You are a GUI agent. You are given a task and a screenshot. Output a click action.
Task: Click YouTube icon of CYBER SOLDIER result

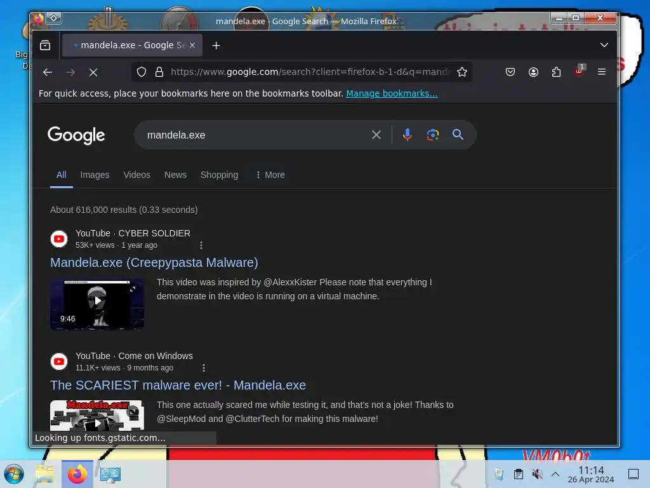[x=59, y=239]
